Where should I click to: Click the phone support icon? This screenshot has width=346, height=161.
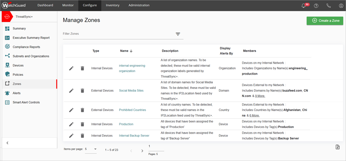[x=329, y=6]
